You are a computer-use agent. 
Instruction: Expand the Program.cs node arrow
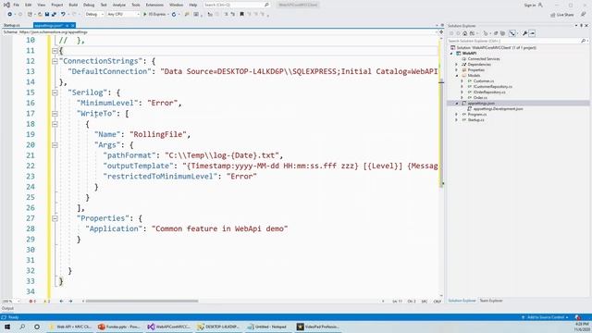click(456, 115)
